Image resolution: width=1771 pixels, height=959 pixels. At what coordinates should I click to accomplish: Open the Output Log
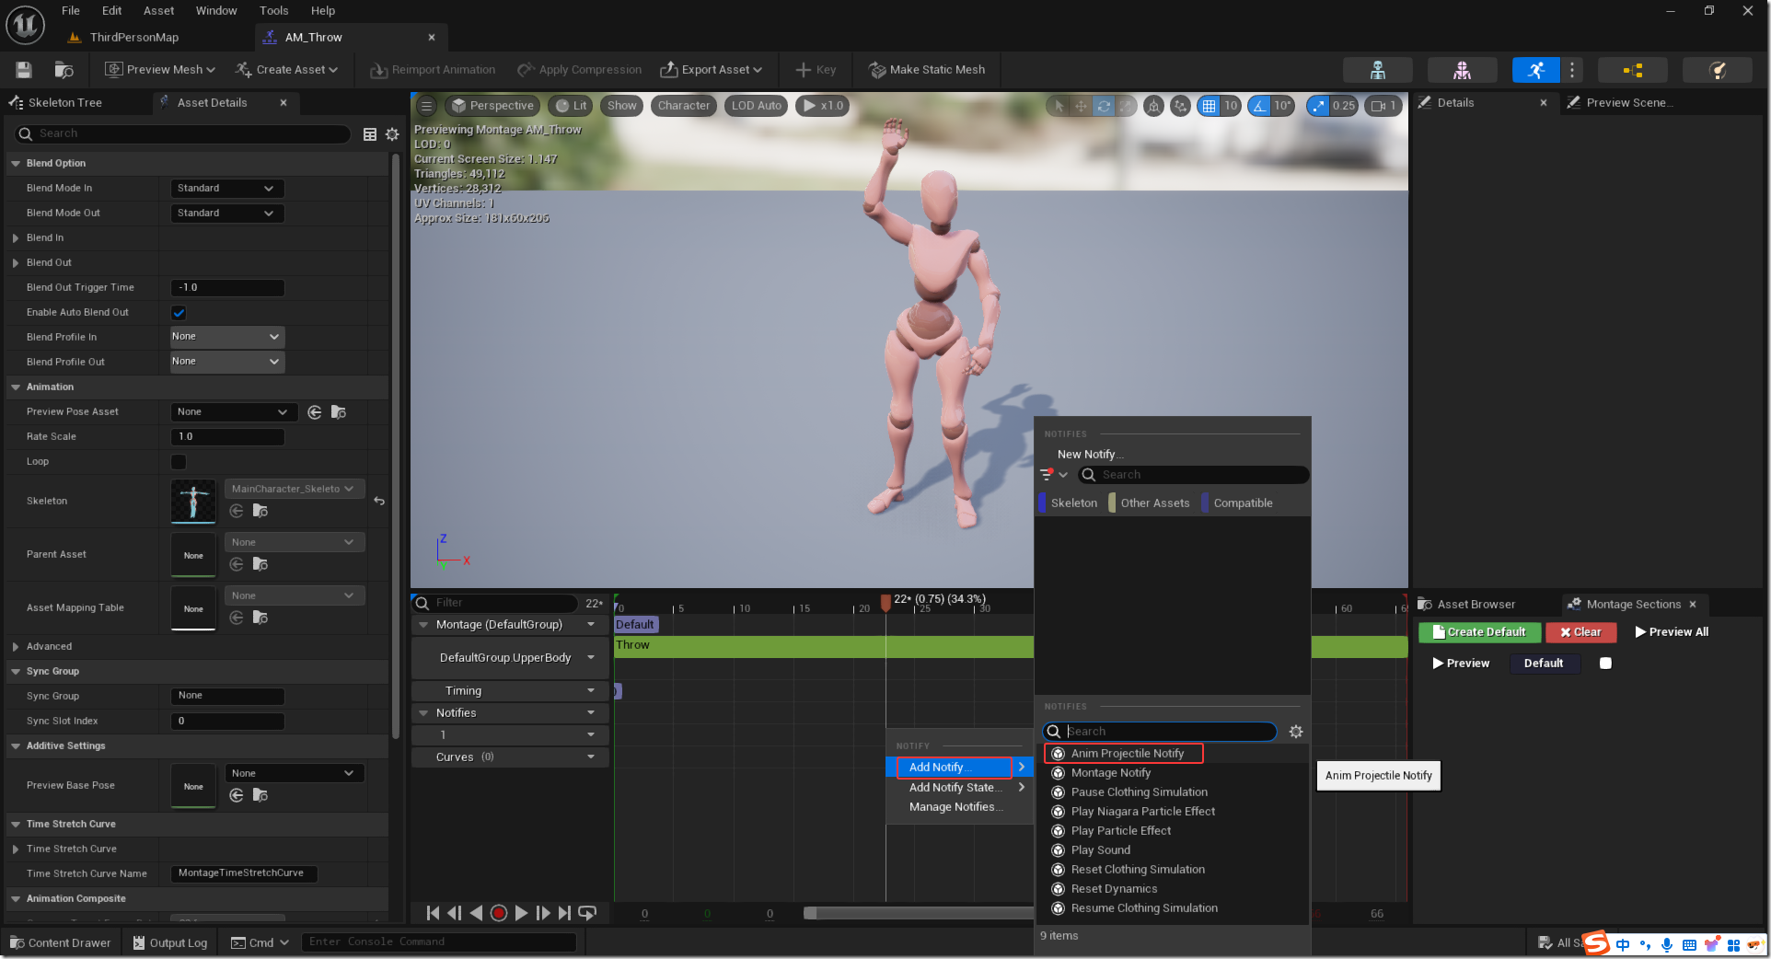pos(170,942)
